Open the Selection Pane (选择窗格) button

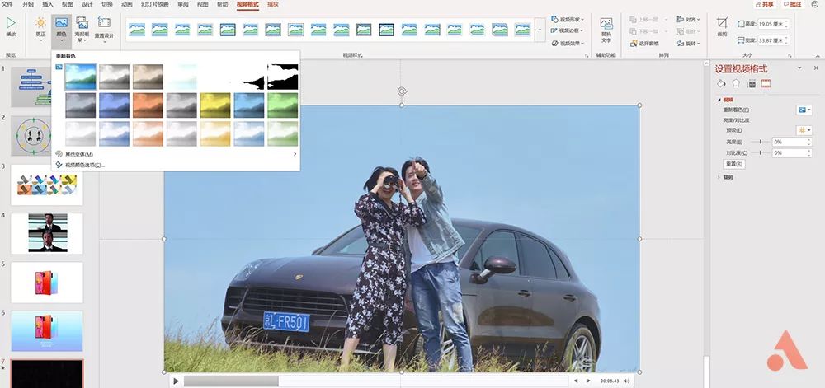[644, 44]
